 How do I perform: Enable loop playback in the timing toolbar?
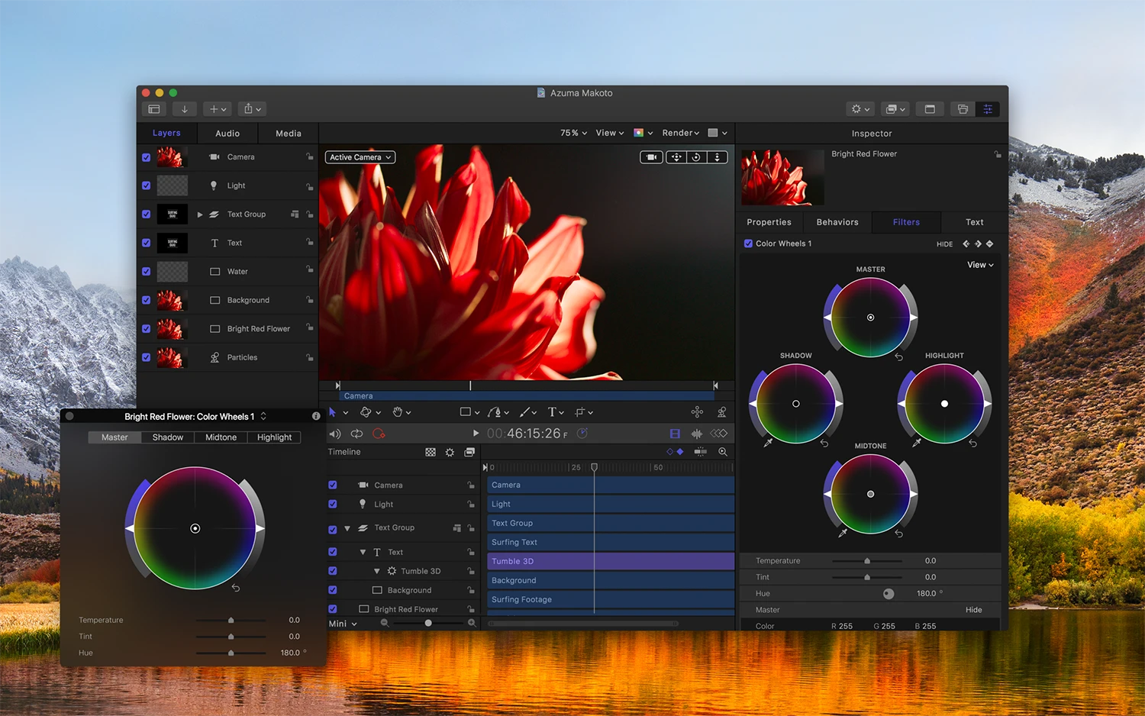click(356, 433)
